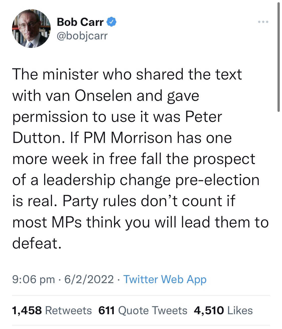Click the 9:06 pm timestamp

(34, 279)
